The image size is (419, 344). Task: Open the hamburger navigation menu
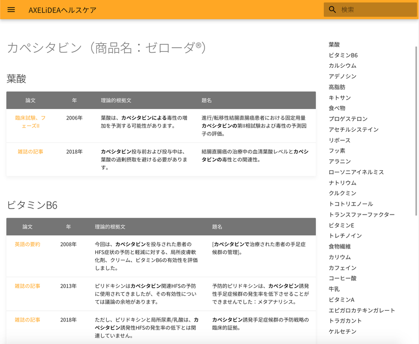pos(11,10)
